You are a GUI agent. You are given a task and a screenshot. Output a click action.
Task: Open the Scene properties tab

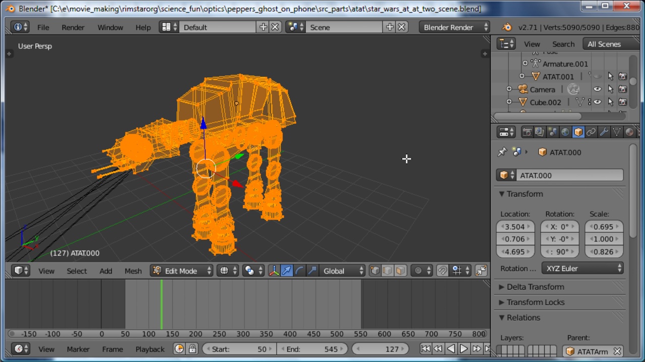pos(553,132)
